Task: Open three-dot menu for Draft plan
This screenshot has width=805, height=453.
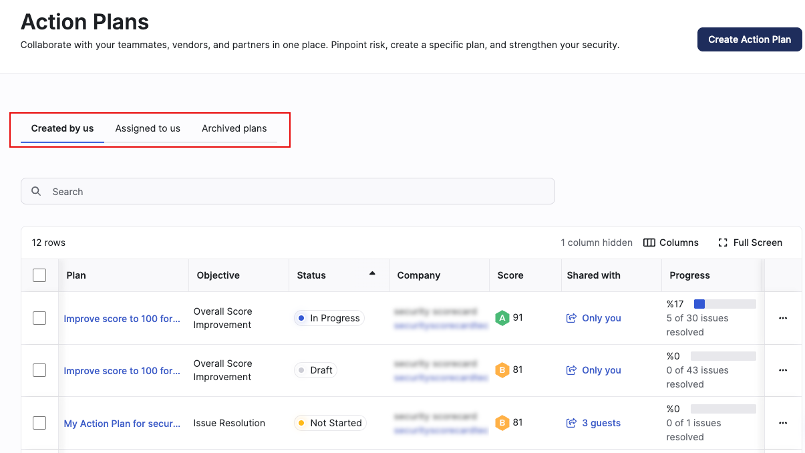Action: coord(783,370)
